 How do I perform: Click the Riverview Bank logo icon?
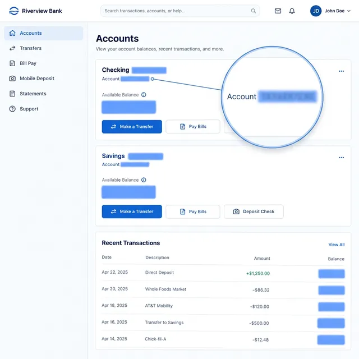click(x=13, y=11)
